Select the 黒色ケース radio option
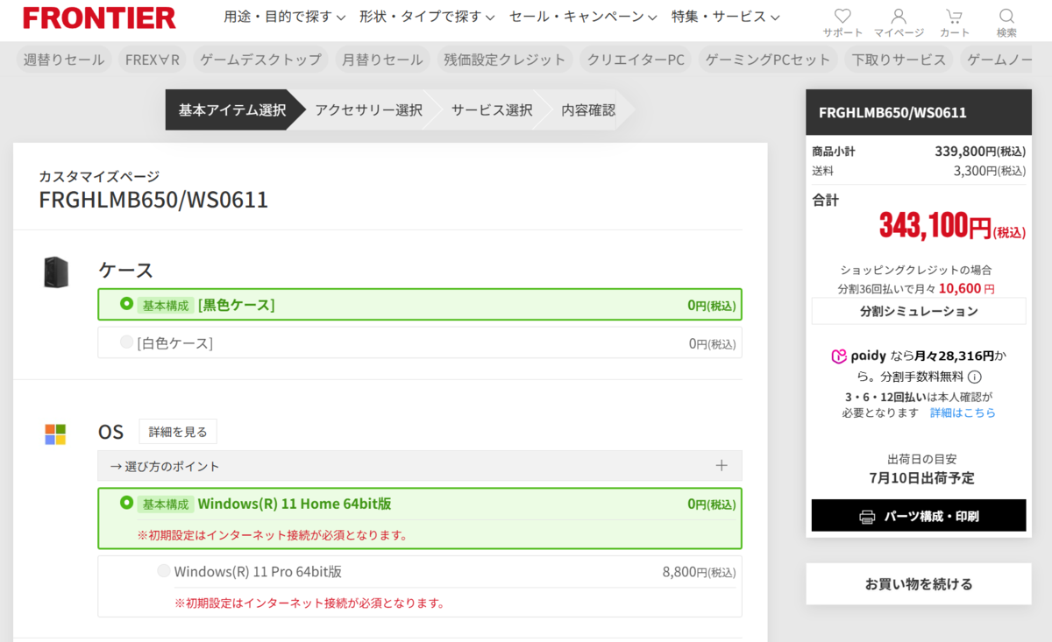The image size is (1052, 642). [x=126, y=304]
